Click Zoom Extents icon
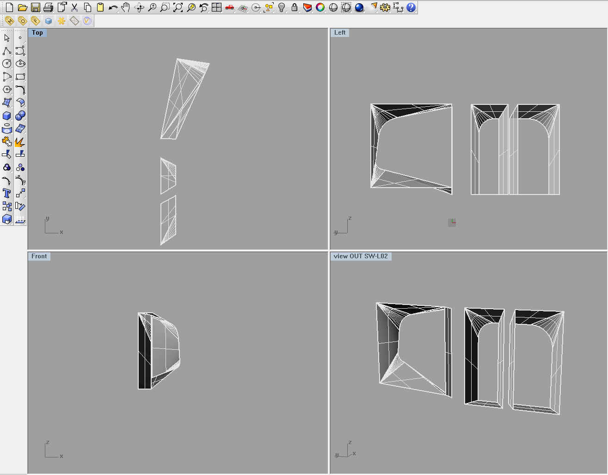This screenshot has height=475, width=608. click(178, 7)
